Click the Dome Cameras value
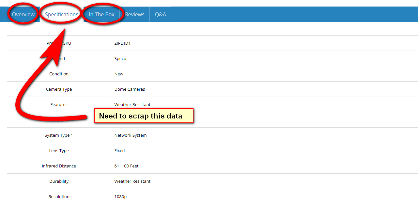 pos(130,89)
